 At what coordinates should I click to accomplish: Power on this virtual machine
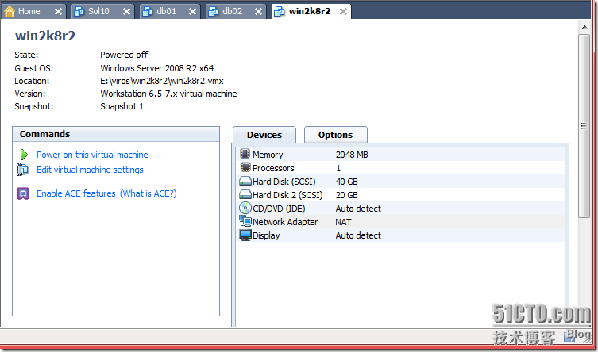(x=92, y=155)
